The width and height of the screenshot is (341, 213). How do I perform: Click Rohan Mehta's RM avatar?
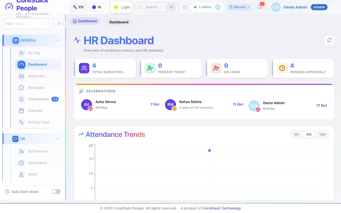click(170, 105)
